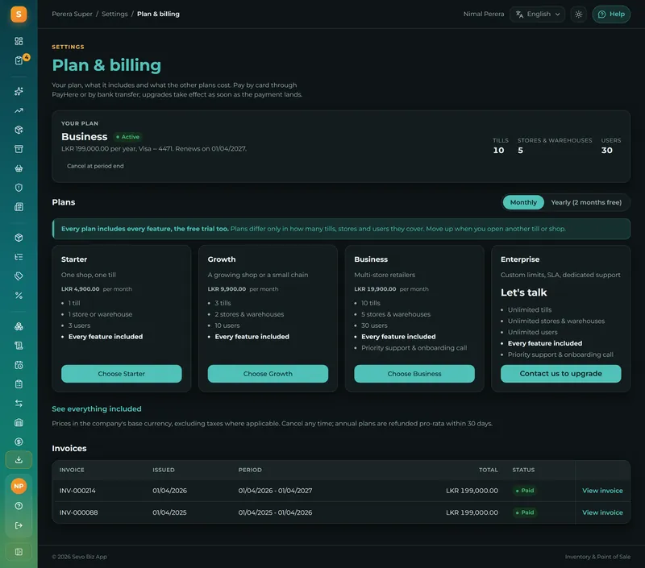Click the sparkle AI icon in sidebar
The image size is (645, 568).
pyautogui.click(x=19, y=91)
